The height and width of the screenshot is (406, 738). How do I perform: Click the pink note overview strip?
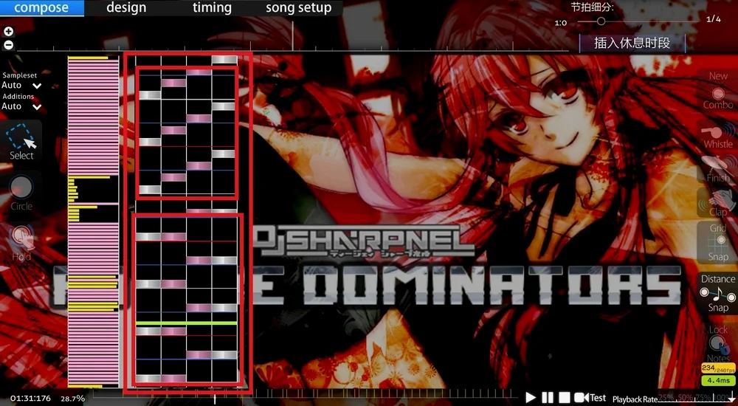[x=93, y=221]
